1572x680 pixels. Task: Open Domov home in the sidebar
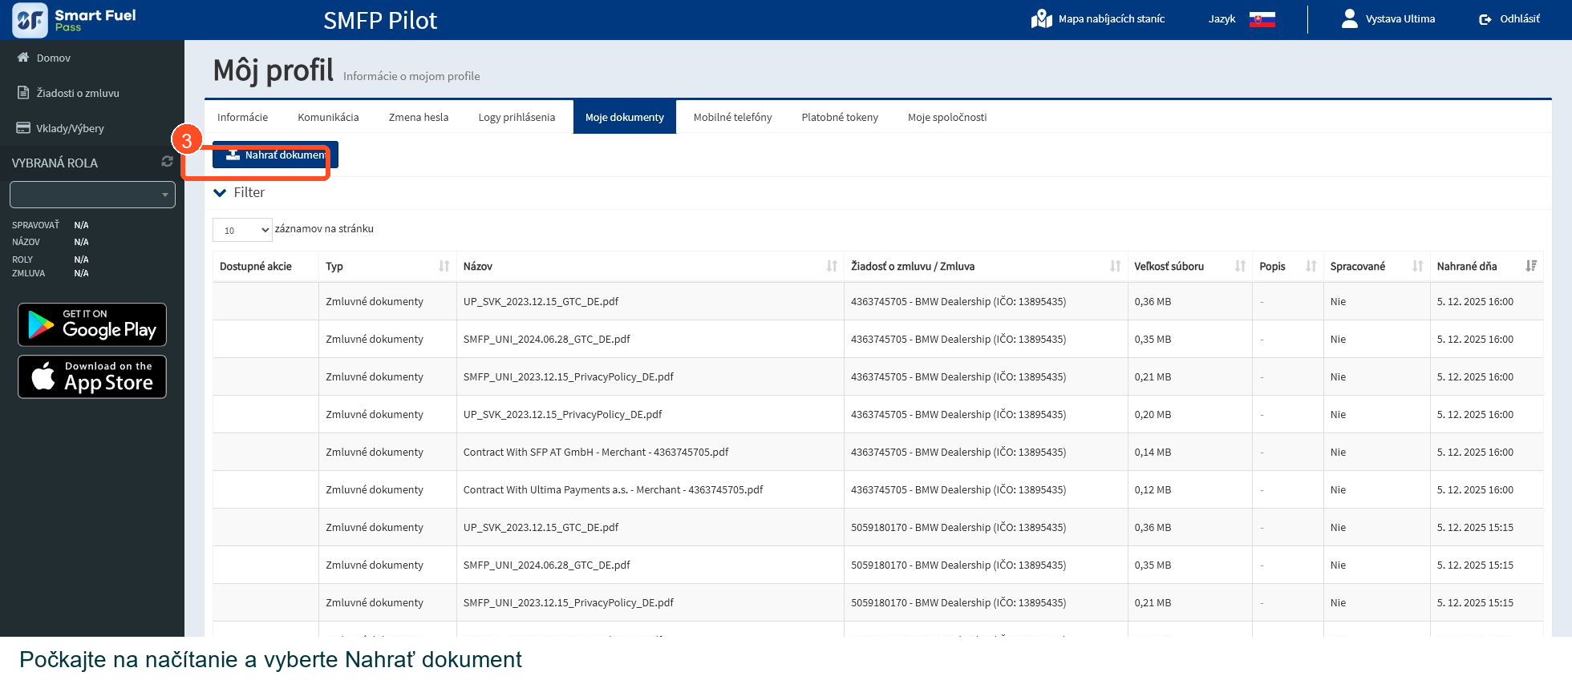(x=54, y=58)
